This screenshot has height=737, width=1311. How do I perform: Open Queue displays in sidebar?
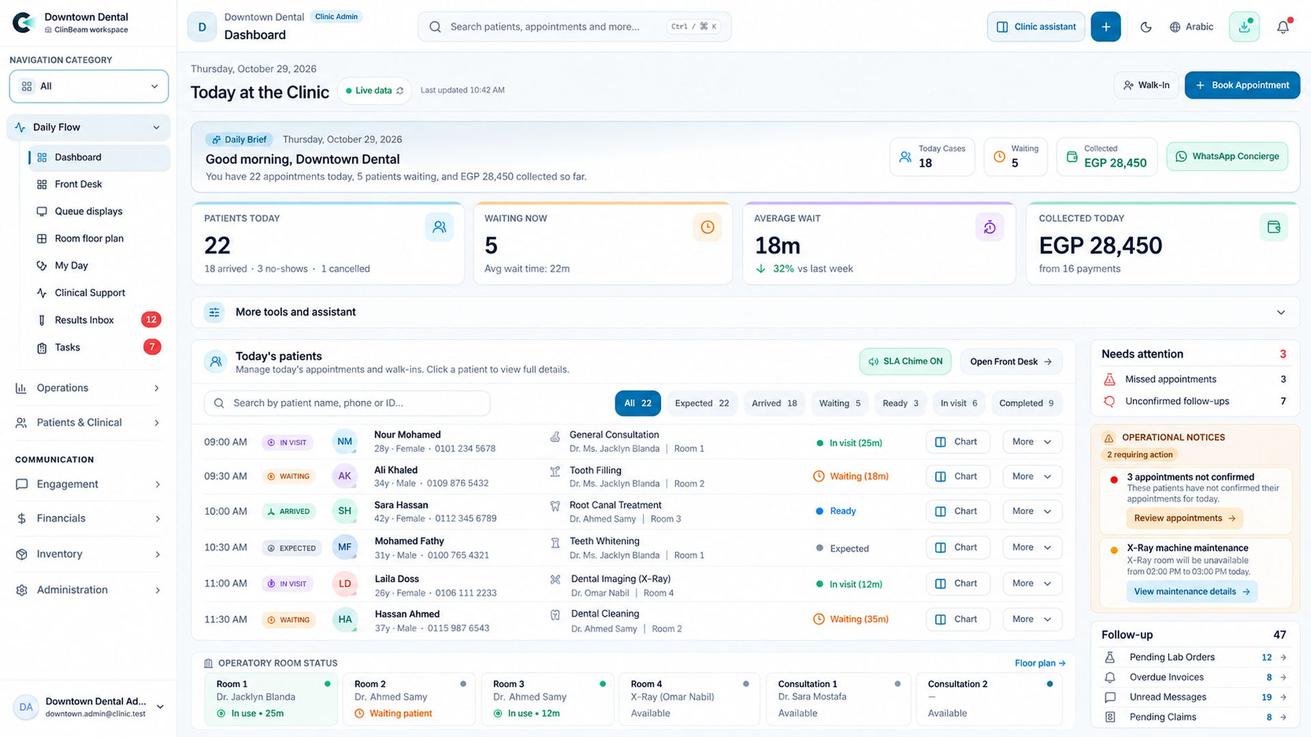click(98, 211)
